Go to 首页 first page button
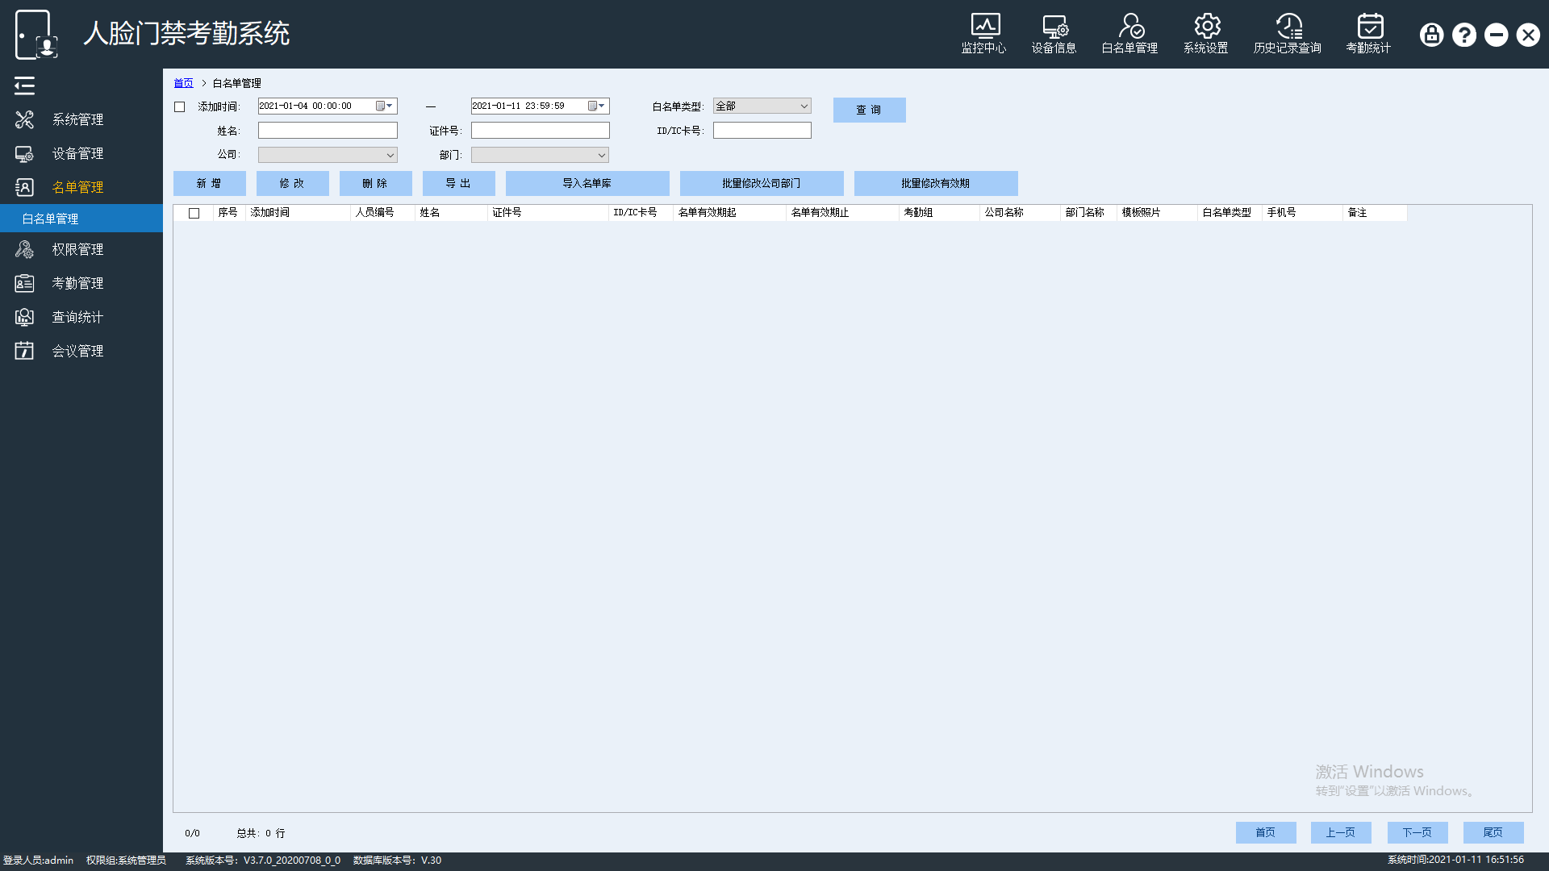The image size is (1549, 871). [1266, 832]
